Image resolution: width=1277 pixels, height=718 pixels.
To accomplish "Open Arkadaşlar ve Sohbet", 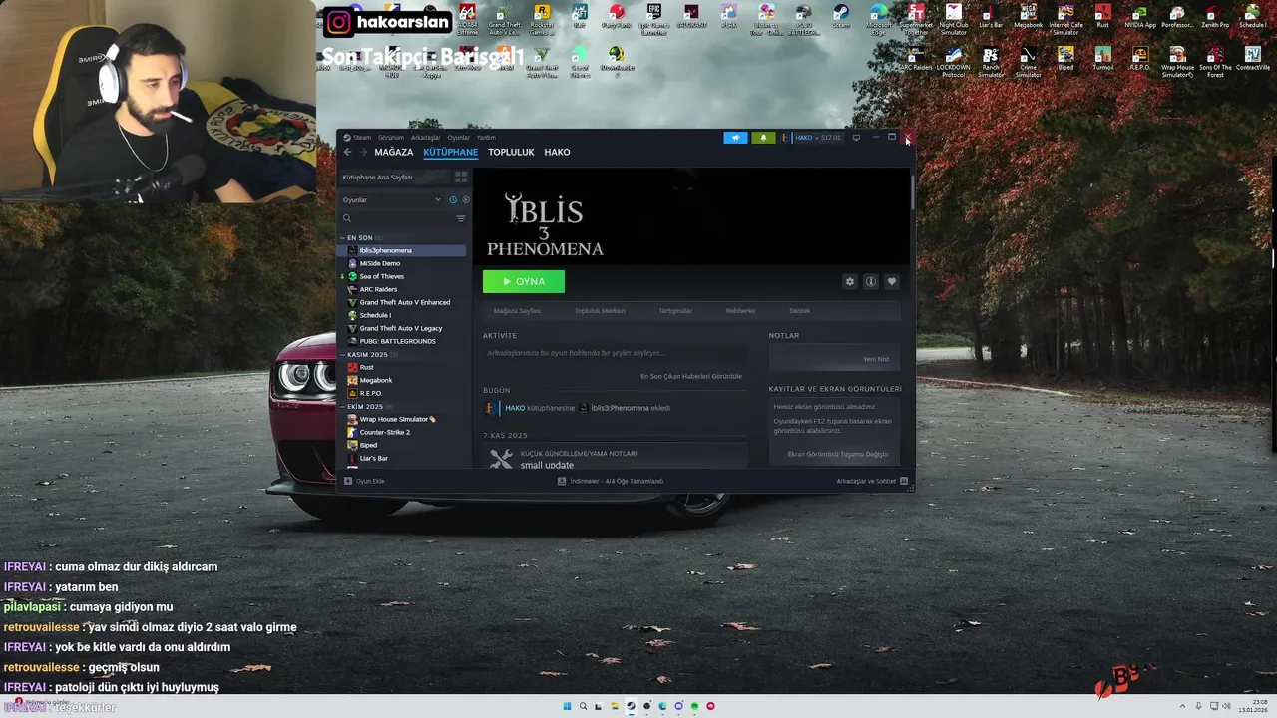I will [872, 481].
